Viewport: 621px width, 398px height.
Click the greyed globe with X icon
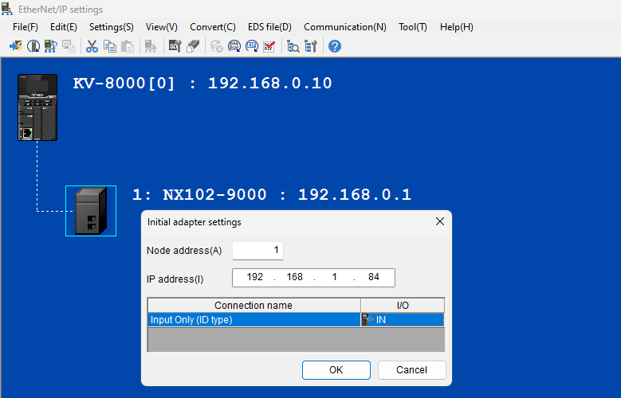click(217, 46)
